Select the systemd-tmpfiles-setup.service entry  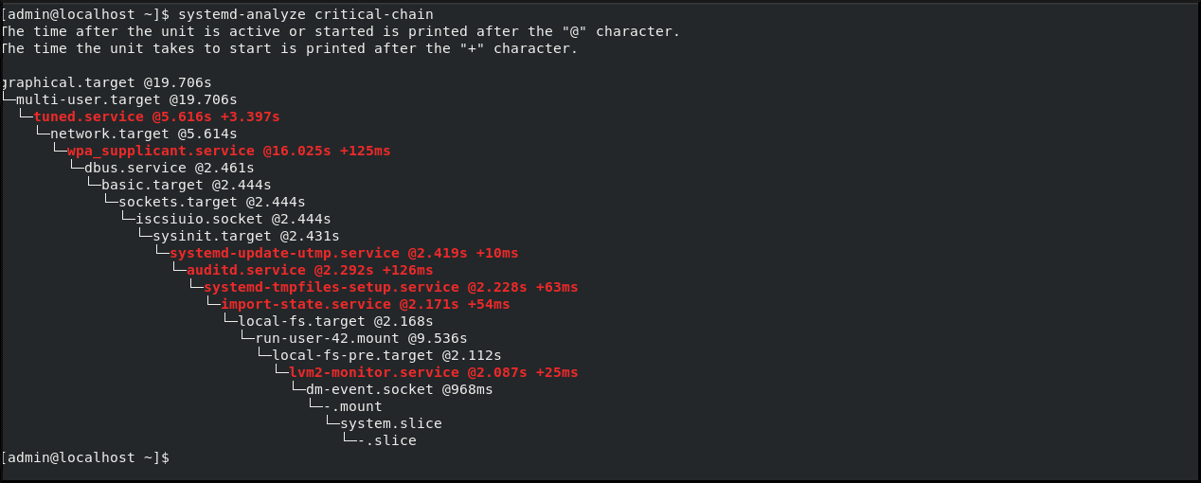click(x=390, y=287)
